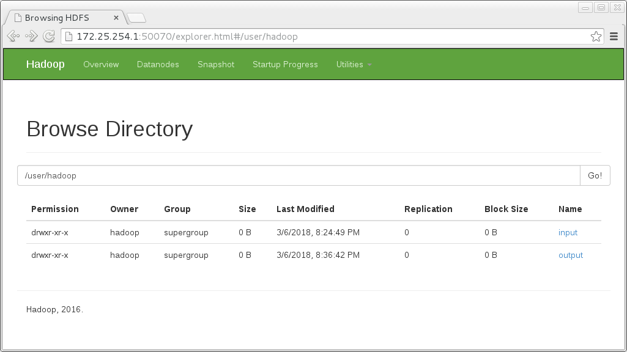This screenshot has height=352, width=627.
Task: Click the browser back arrow icon
Action: [x=14, y=37]
